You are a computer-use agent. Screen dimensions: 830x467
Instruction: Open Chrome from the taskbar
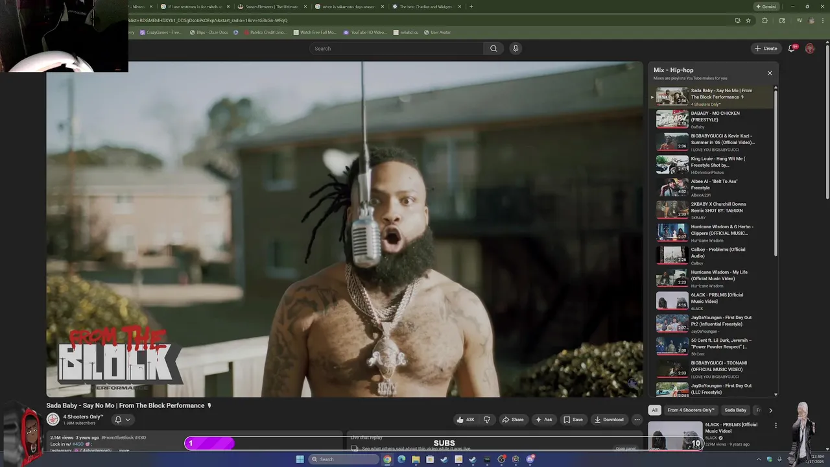click(387, 459)
